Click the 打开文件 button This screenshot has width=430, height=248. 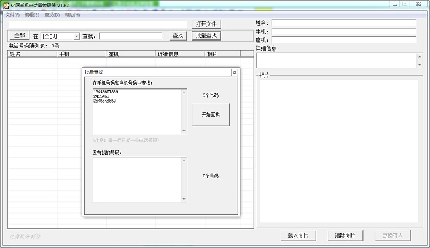pos(206,24)
